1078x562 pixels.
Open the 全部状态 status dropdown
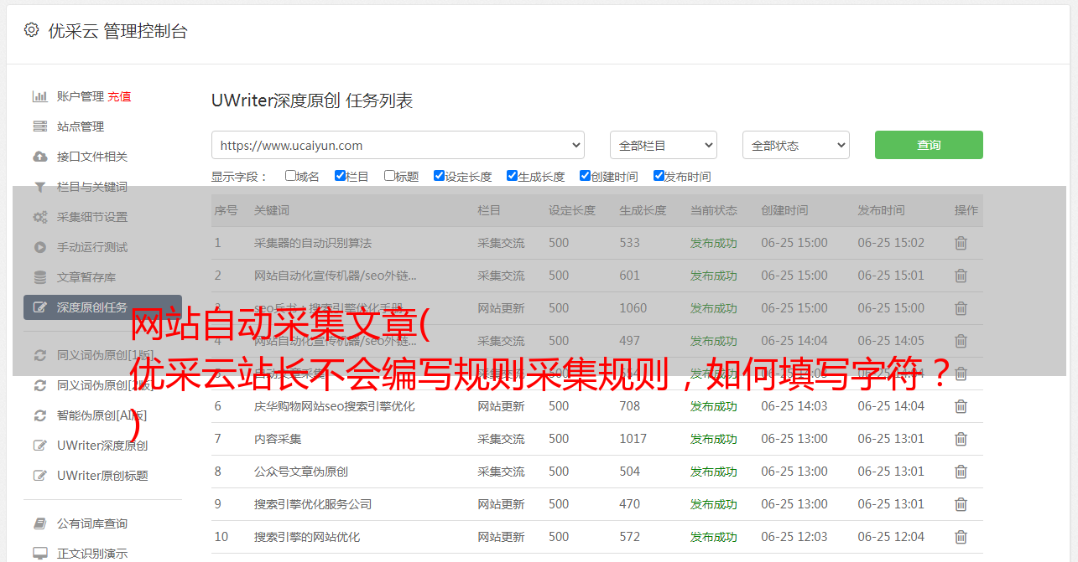[795, 145]
